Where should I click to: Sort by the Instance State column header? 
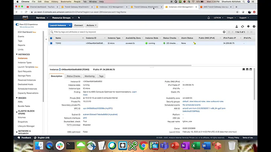click(152, 38)
